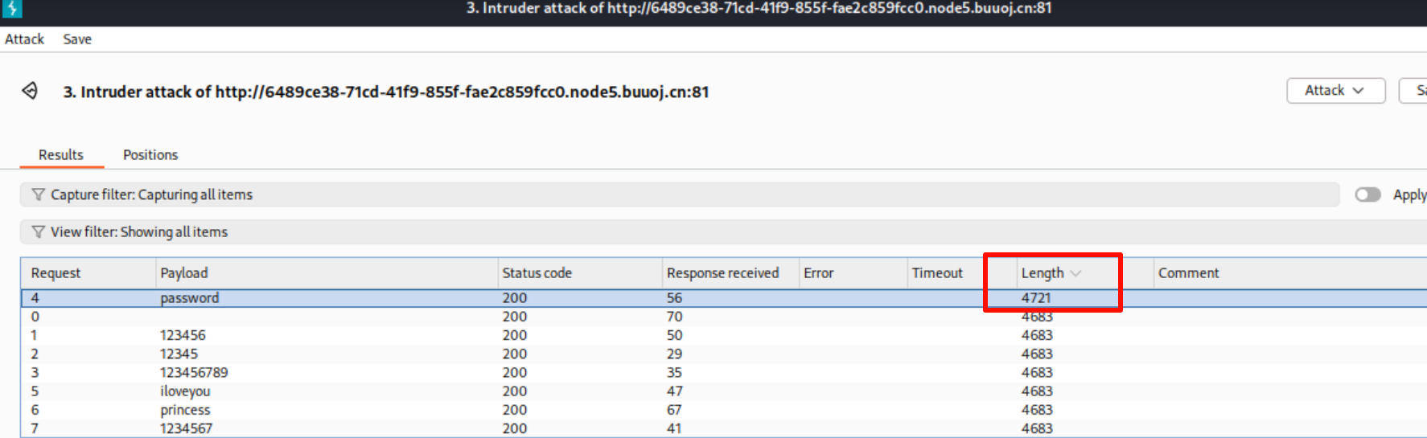Select the row with payload iloveyou
The height and width of the screenshot is (438, 1427).
tap(185, 391)
